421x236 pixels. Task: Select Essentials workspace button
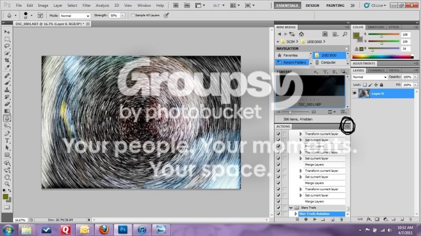[287, 5]
